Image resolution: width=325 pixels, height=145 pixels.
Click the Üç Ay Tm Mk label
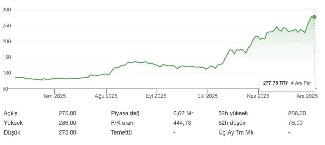coord(236,132)
